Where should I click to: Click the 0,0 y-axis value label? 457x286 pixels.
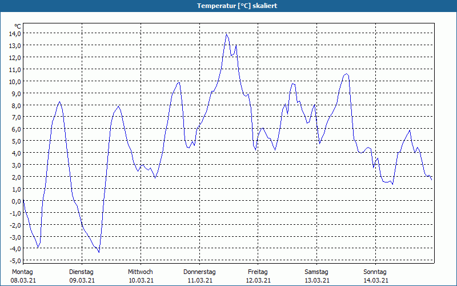point(16,201)
